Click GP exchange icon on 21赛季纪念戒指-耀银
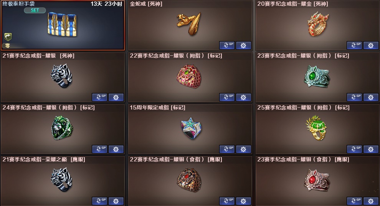380x206 pixels. (99, 97)
